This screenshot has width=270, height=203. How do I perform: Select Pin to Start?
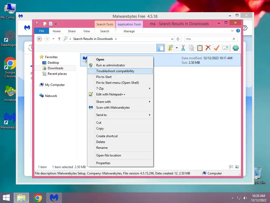(x=120, y=77)
